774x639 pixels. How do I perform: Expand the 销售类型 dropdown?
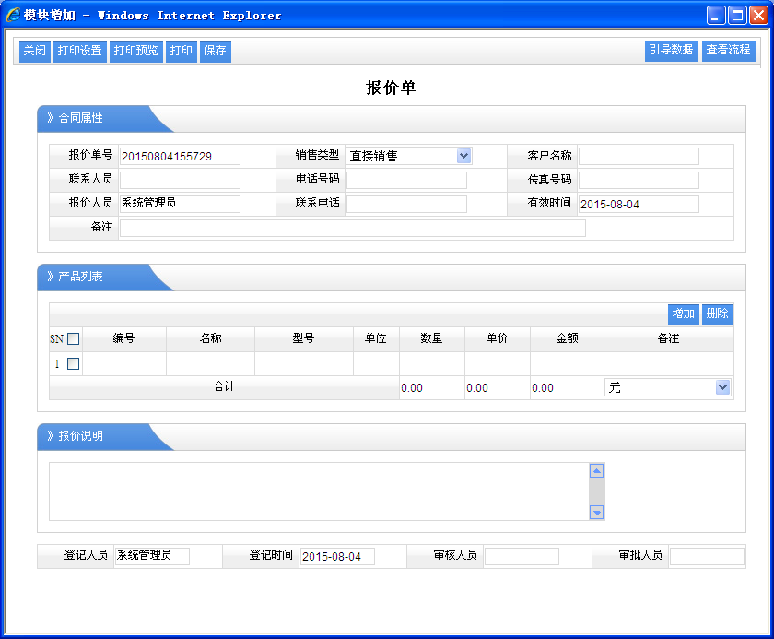(463, 156)
